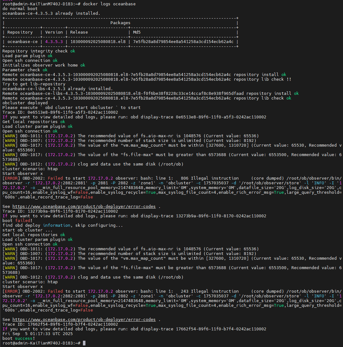Select the 'do normal boot' line
The width and height of the screenshot is (343, 347).
click(x=20, y=8)
